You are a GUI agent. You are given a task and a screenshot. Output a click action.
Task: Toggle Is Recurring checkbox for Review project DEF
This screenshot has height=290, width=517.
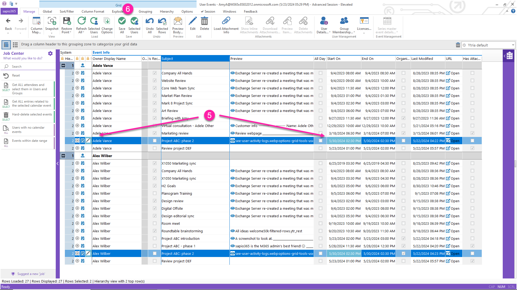click(x=155, y=148)
